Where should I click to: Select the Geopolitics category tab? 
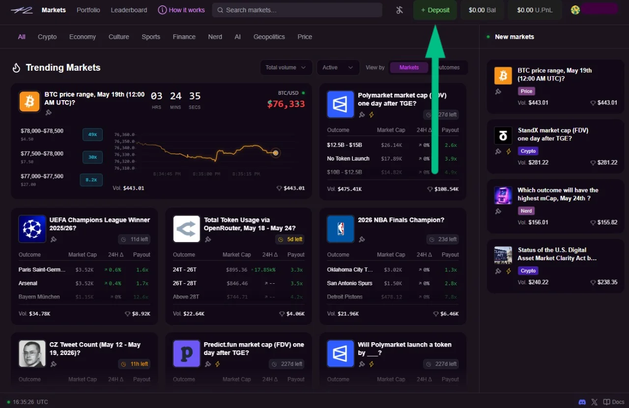click(269, 37)
